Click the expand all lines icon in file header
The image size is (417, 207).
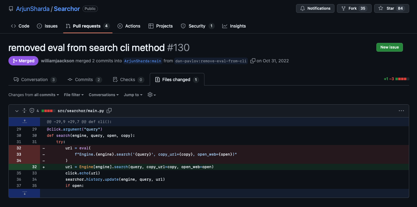click(24, 111)
